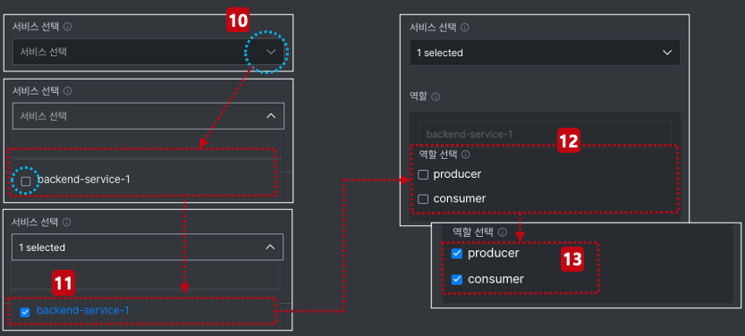Click the info icon next to the 역할 label
745x336 pixels.
point(436,97)
